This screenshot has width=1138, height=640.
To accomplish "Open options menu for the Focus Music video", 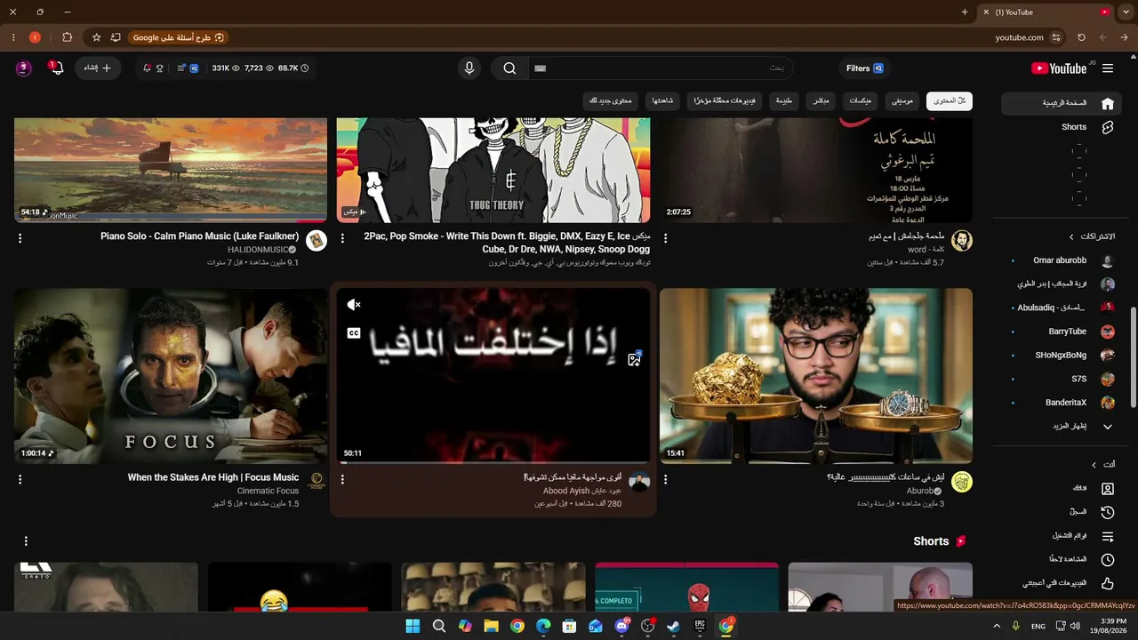I will [20, 479].
